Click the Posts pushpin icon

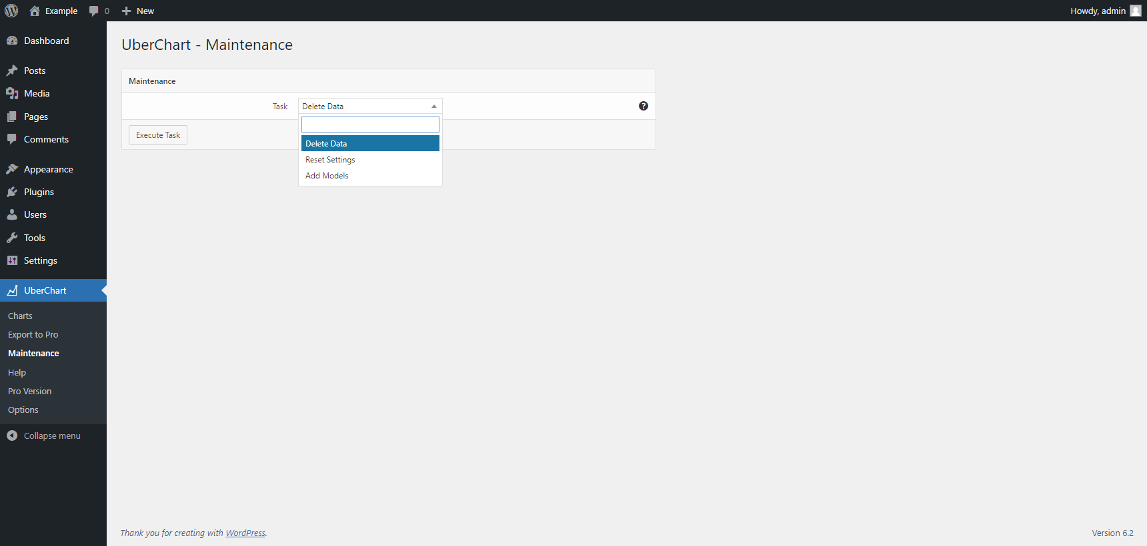12,71
